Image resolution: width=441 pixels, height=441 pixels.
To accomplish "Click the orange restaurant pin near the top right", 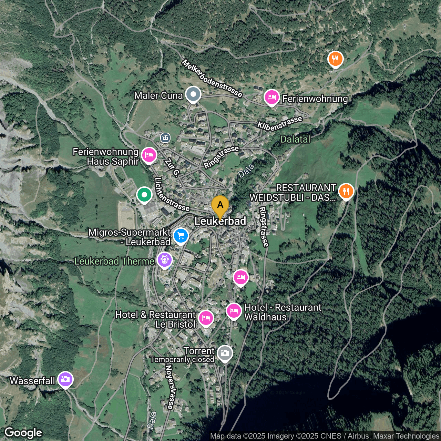I will pyautogui.click(x=335, y=60).
